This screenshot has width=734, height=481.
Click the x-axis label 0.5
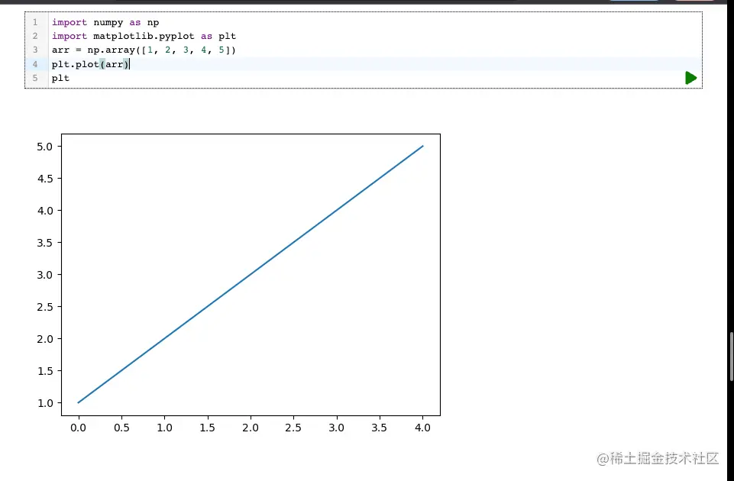[121, 428]
